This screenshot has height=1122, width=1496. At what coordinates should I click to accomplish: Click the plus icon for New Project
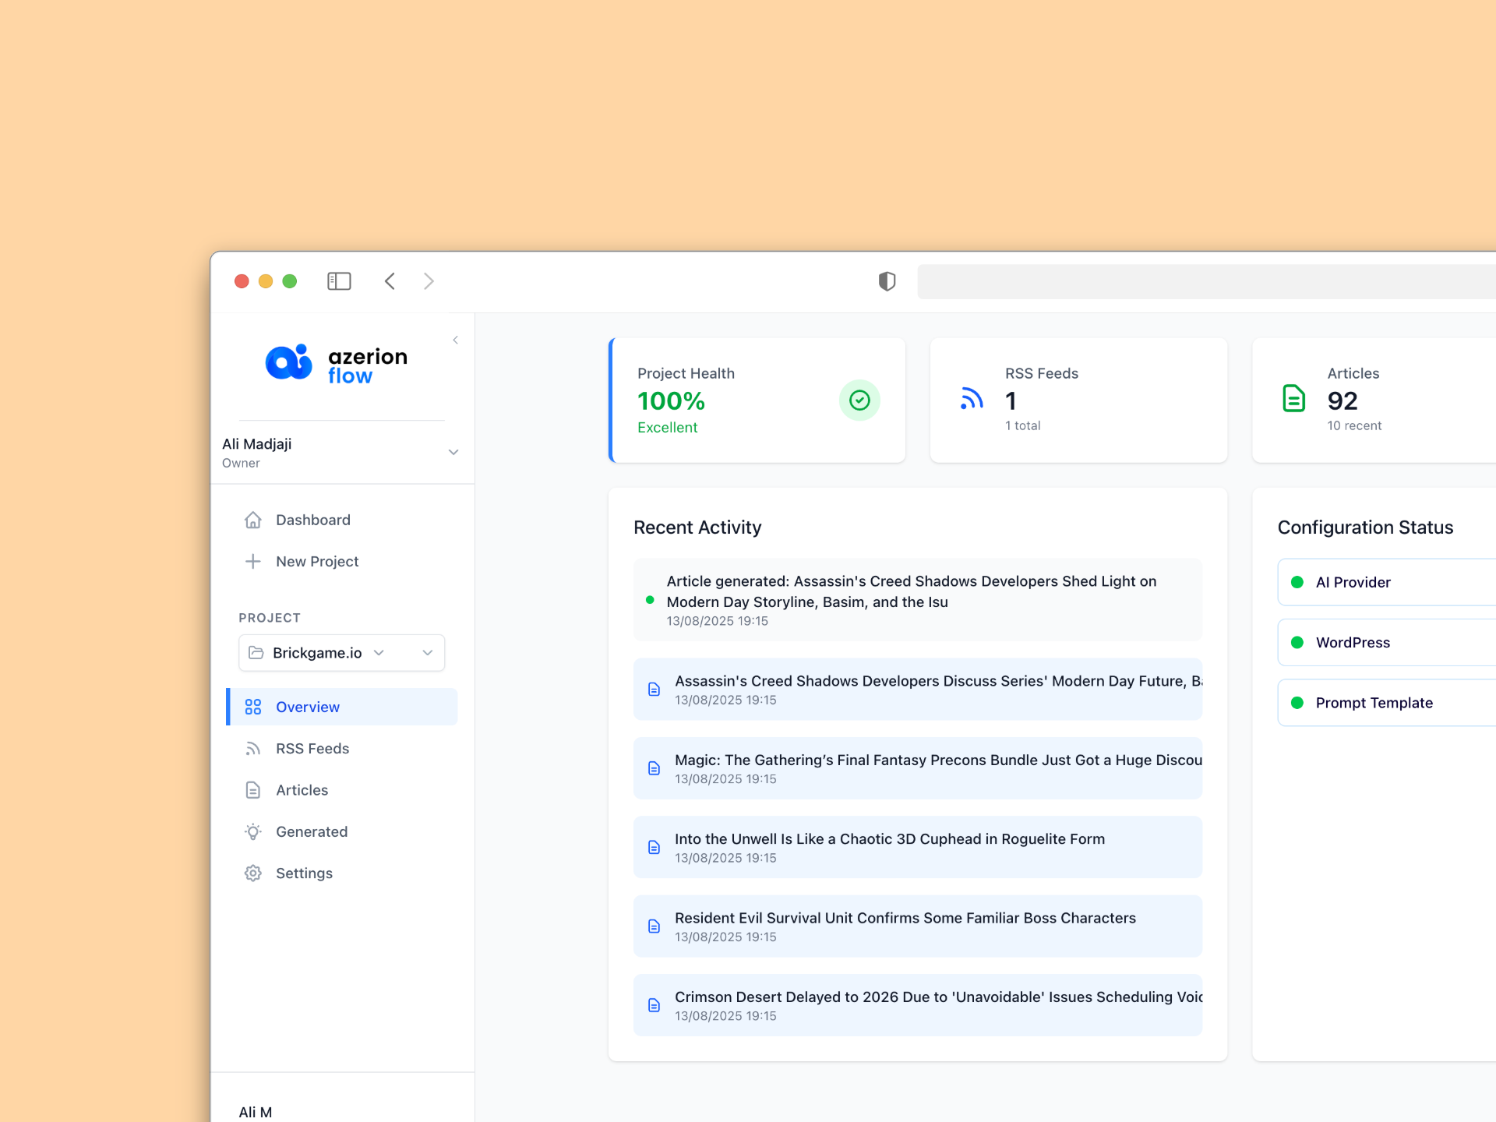pos(253,561)
